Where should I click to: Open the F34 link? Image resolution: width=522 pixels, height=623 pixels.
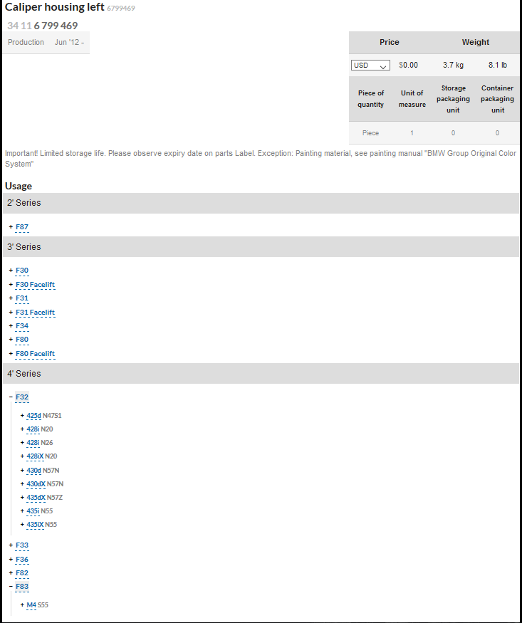point(22,326)
